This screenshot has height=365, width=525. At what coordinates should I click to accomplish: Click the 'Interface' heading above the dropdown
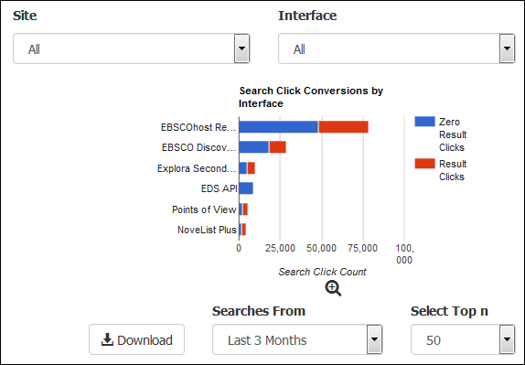point(307,16)
